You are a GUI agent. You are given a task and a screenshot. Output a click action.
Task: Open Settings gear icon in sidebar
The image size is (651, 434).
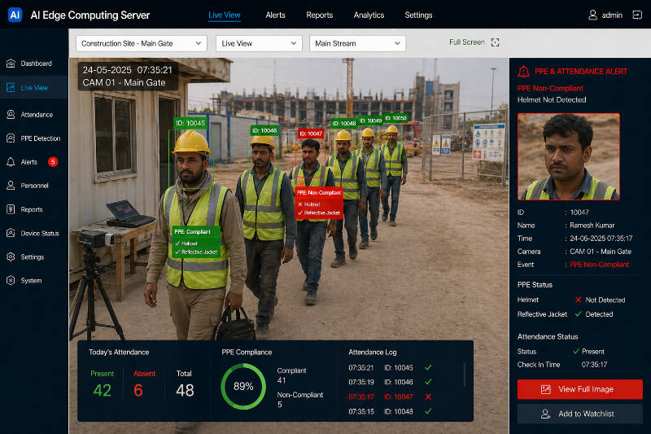click(11, 256)
